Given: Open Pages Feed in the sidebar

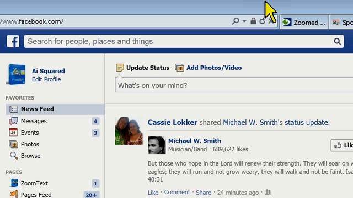Looking at the screenshot, I should tap(36, 194).
